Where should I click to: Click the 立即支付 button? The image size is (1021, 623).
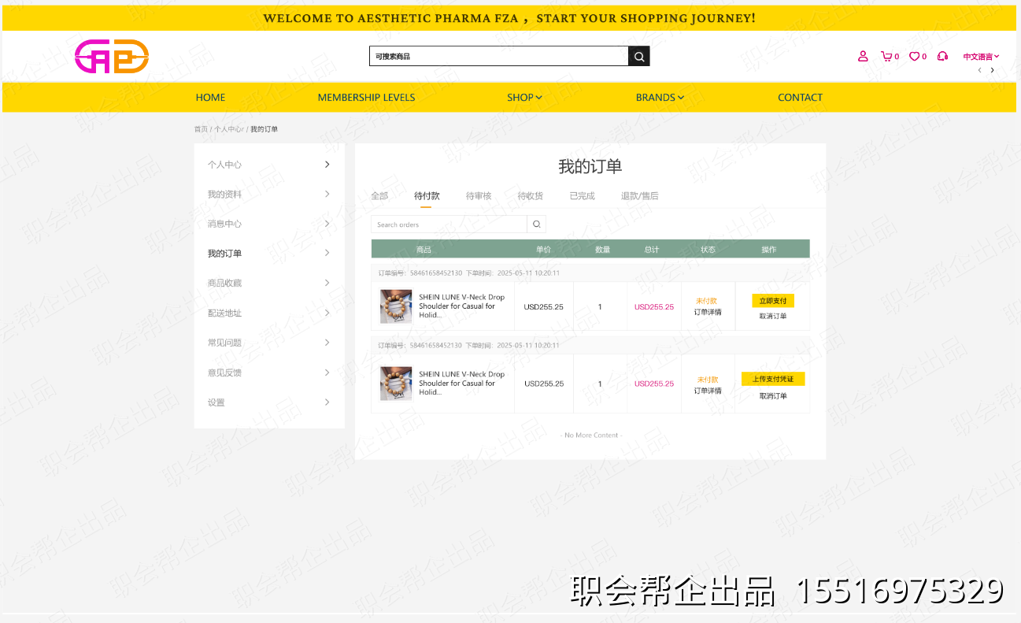point(773,301)
